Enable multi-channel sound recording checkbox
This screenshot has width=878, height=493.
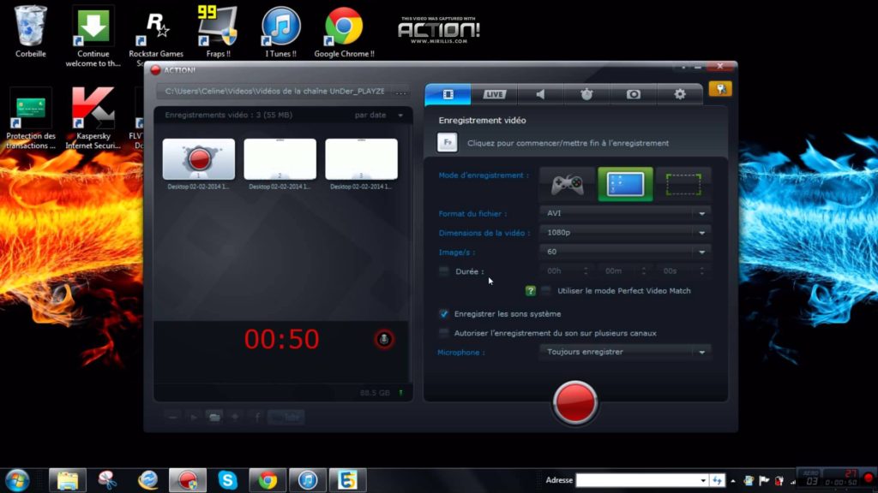click(x=443, y=333)
